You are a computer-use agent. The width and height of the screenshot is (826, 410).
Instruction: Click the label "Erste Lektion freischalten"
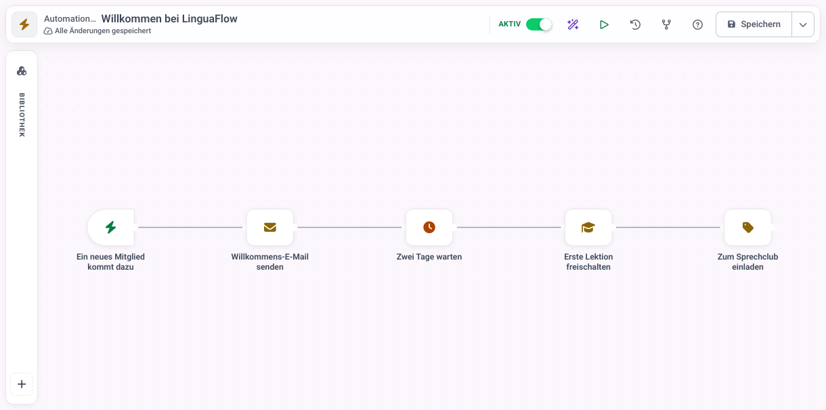588,262
